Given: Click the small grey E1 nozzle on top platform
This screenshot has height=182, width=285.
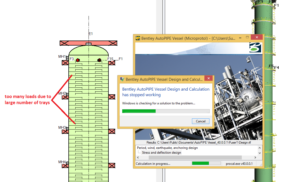Looking at the screenshot, I should tap(89, 44).
